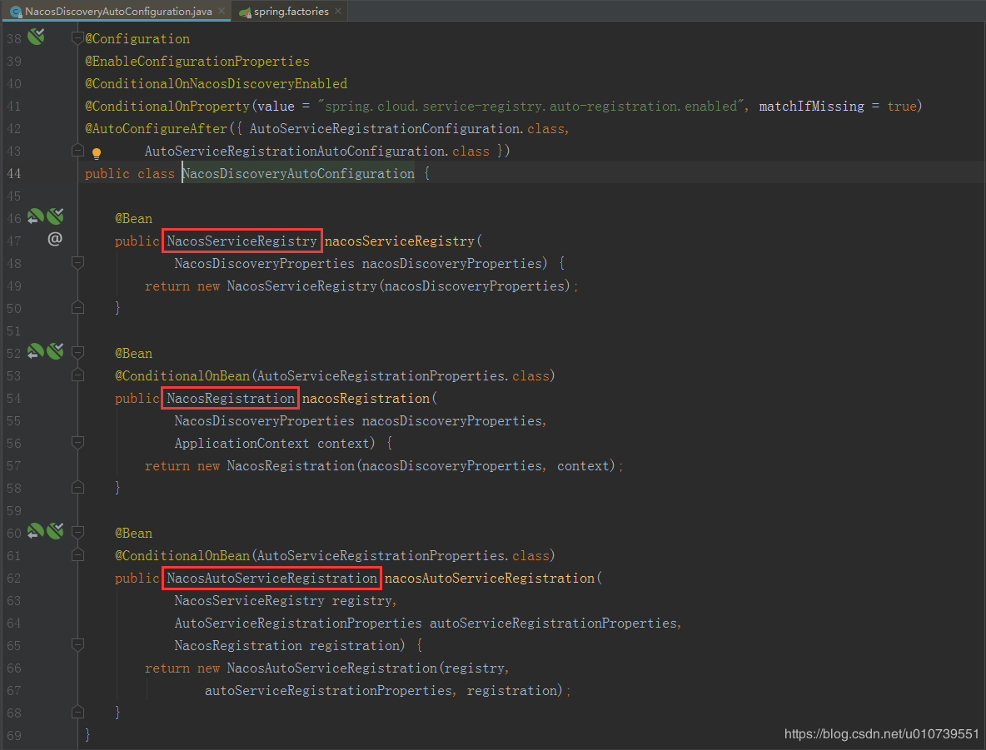Switch to NacosDiscoveryAutoConfiguration.java tab
The width and height of the screenshot is (986, 750).
pyautogui.click(x=117, y=12)
